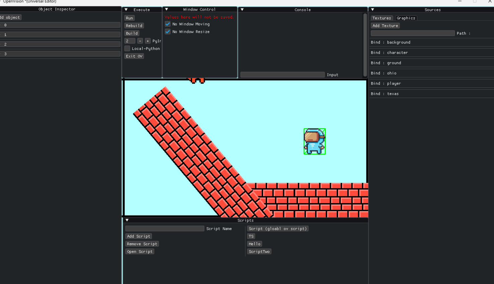
Task: Click Exit OV to quit OpenVision
Action: [x=134, y=56]
